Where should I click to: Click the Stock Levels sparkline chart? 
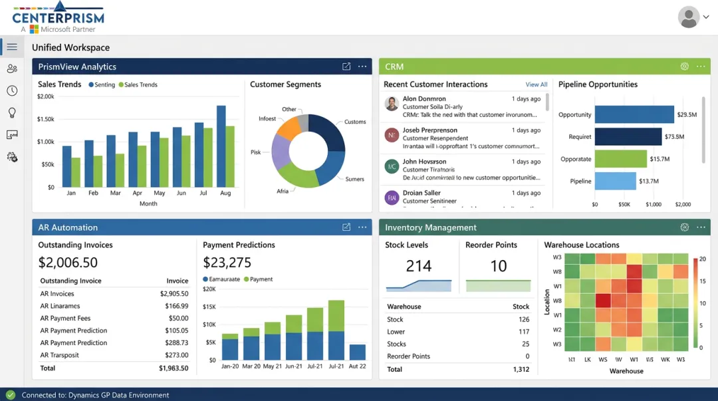[x=419, y=285]
